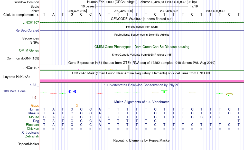Click the Layered H3K27Ac label
Image resolution: width=244 pixels, height=150 pixels.
(17, 77)
